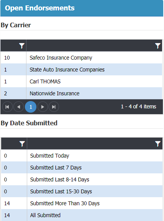Select Safeco Insurance Company row
Viewport: 164px width, 221px height.
(81, 58)
